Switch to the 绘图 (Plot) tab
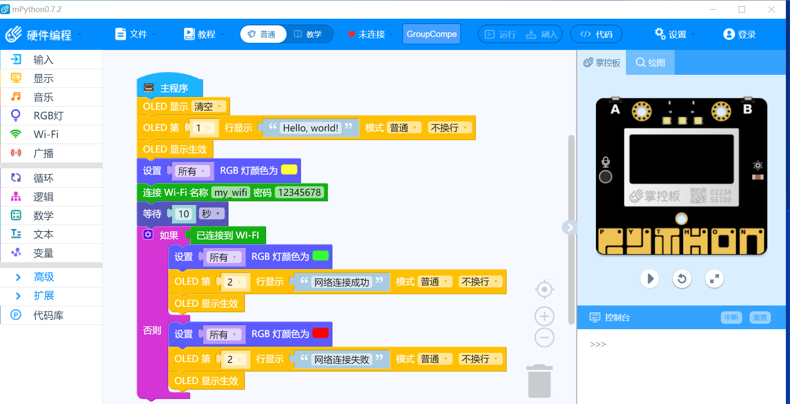This screenshot has height=404, width=790. point(650,63)
